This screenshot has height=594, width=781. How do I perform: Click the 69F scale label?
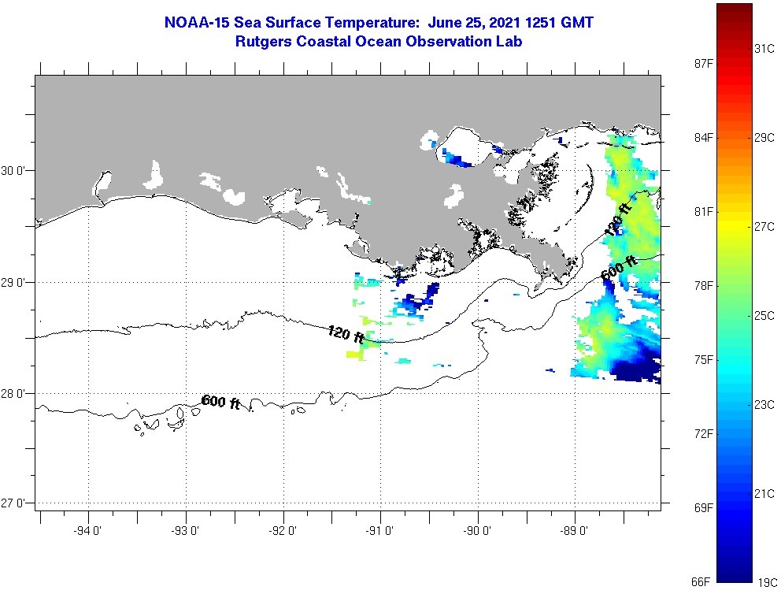click(x=703, y=508)
